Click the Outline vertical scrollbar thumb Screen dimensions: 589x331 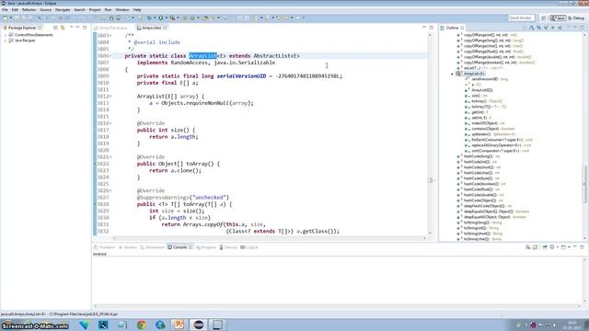pyautogui.click(x=585, y=184)
